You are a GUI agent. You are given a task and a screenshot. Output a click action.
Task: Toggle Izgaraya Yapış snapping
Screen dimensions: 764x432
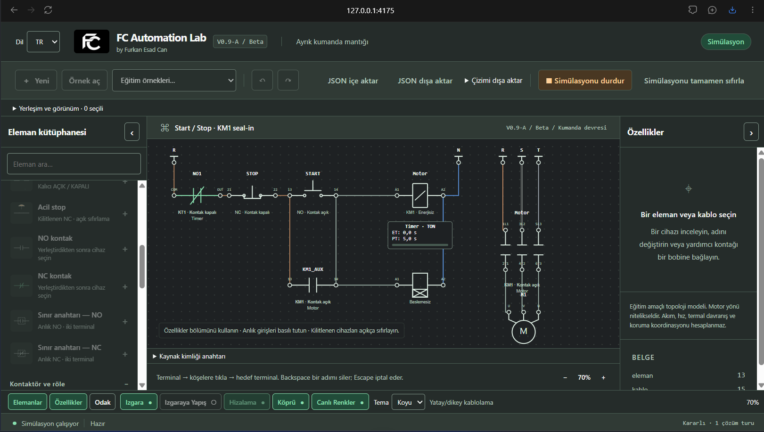pyautogui.click(x=190, y=402)
